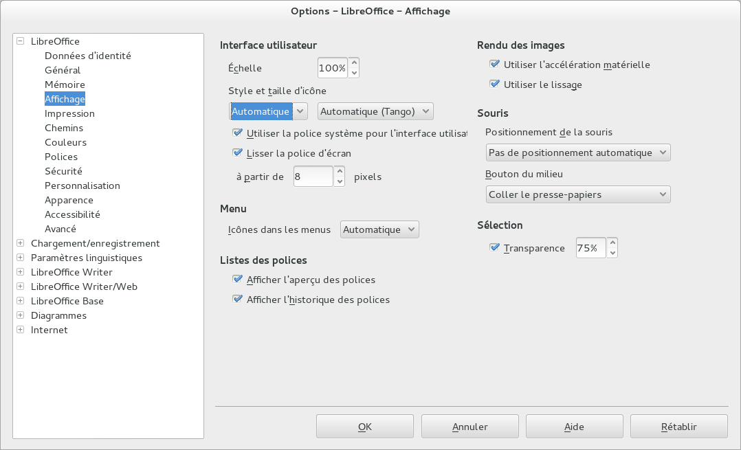Increase the Transparence percentage spinner
Screen dimensions: 741x450
612,243
